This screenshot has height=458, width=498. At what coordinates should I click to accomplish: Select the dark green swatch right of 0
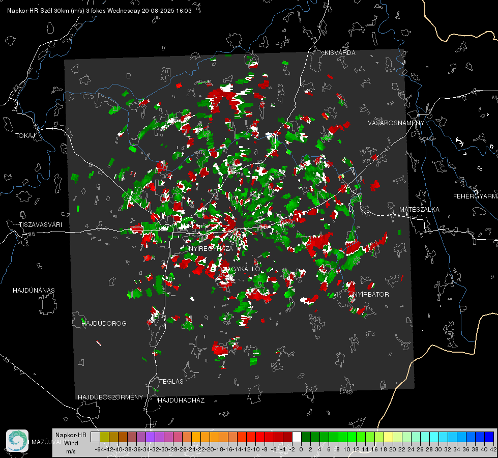pos(306,437)
